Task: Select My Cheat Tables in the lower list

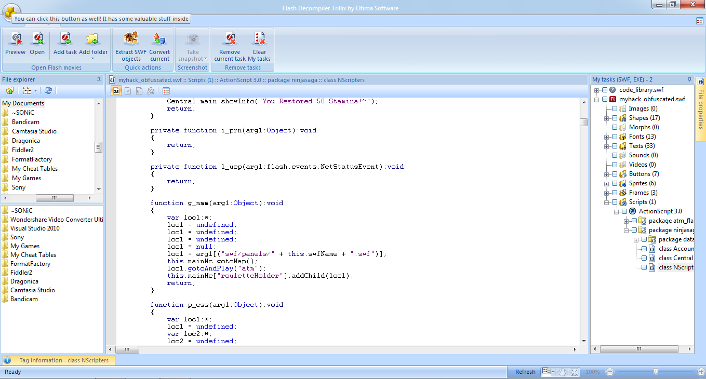Action: (x=33, y=255)
